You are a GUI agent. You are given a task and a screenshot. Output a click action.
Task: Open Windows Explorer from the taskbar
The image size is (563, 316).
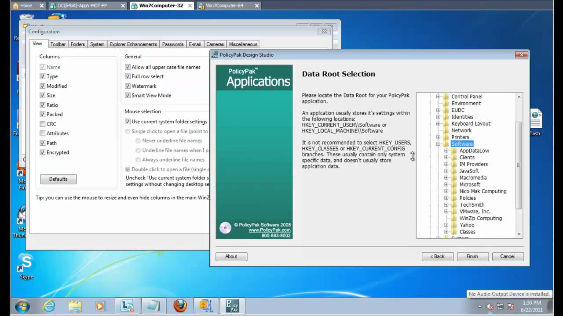pos(75,306)
